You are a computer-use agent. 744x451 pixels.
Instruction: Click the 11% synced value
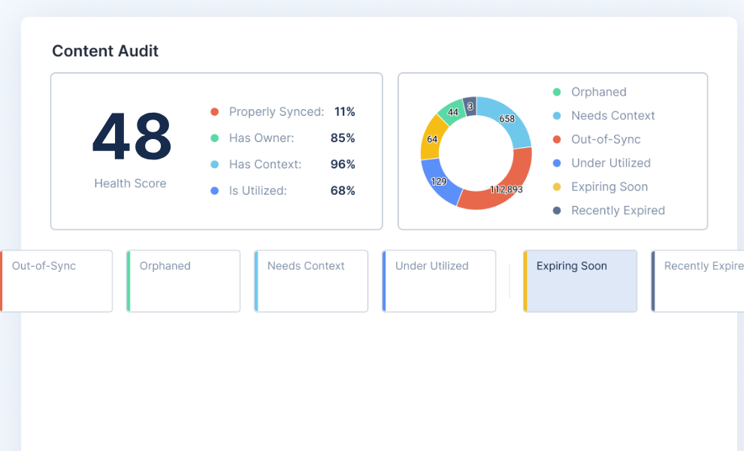344,112
